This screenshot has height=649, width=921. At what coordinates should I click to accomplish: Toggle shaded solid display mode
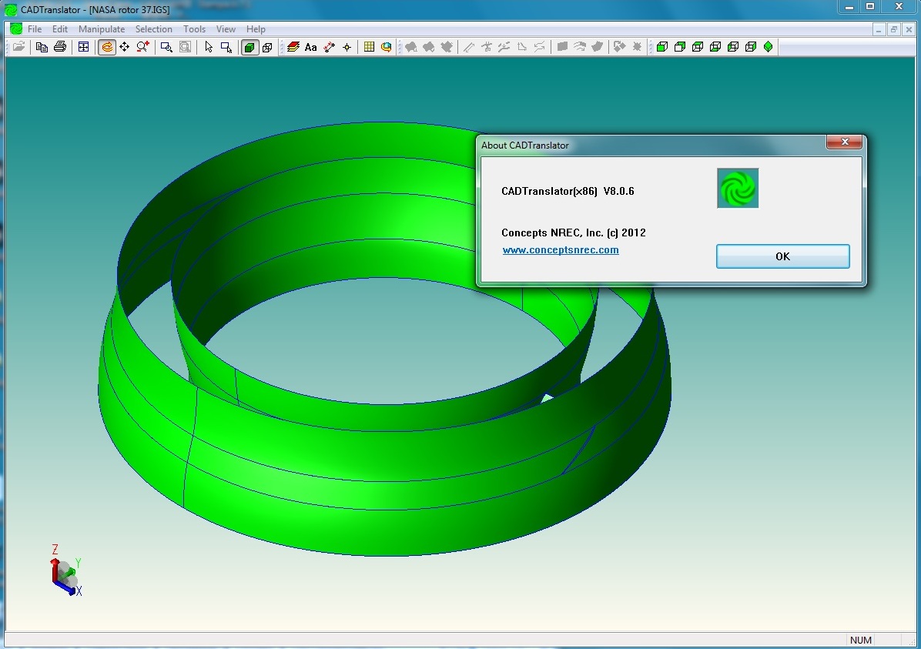tap(250, 47)
